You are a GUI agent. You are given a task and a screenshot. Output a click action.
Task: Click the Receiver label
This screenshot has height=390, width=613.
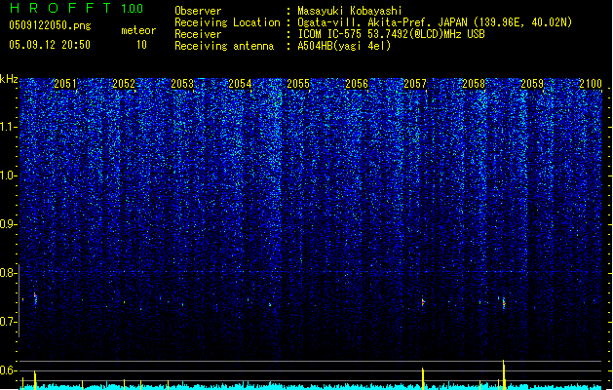click(198, 34)
